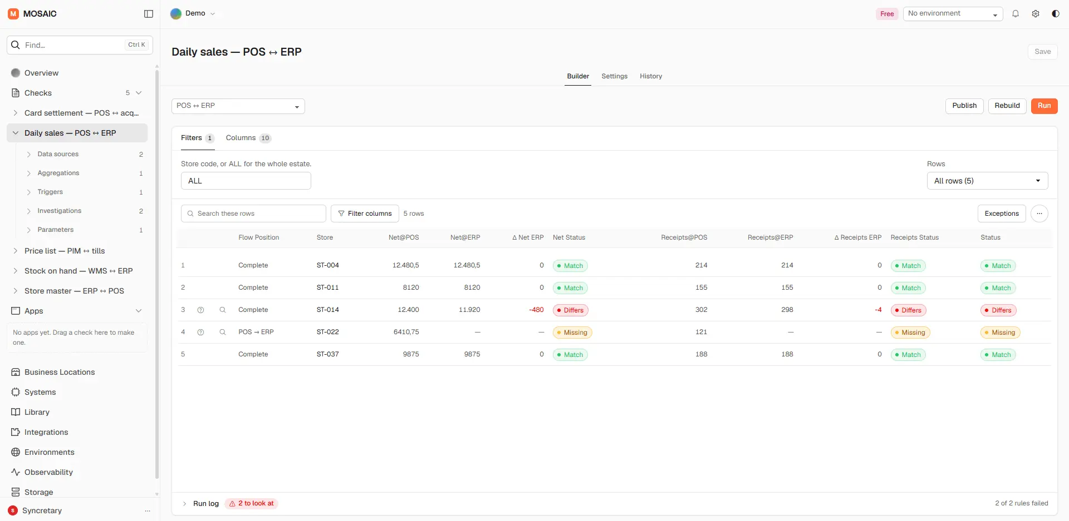Click help icon on ST-014 row
The image size is (1069, 521).
point(200,310)
